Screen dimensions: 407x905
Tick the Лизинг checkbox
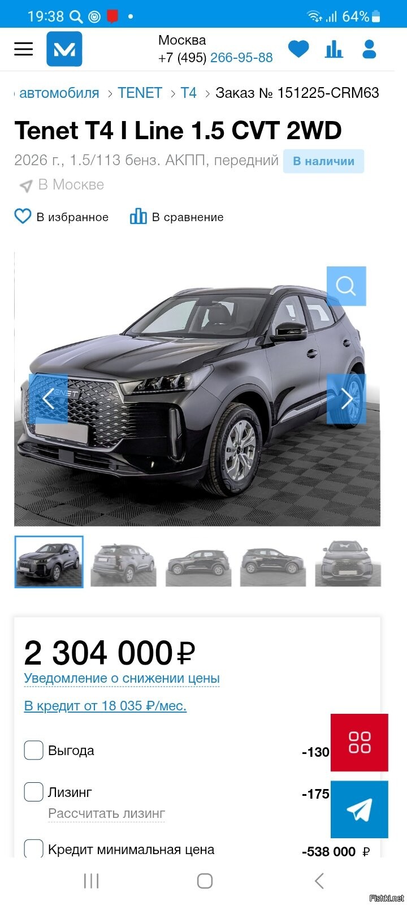[x=33, y=792]
